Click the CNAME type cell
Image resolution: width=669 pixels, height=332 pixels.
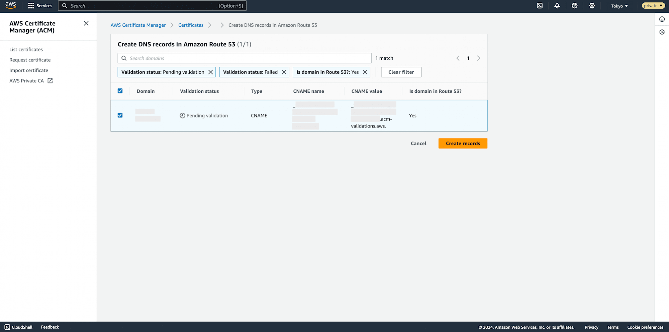259,115
